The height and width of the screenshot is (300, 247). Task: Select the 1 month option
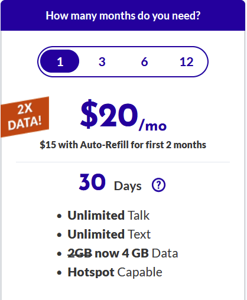(x=60, y=61)
